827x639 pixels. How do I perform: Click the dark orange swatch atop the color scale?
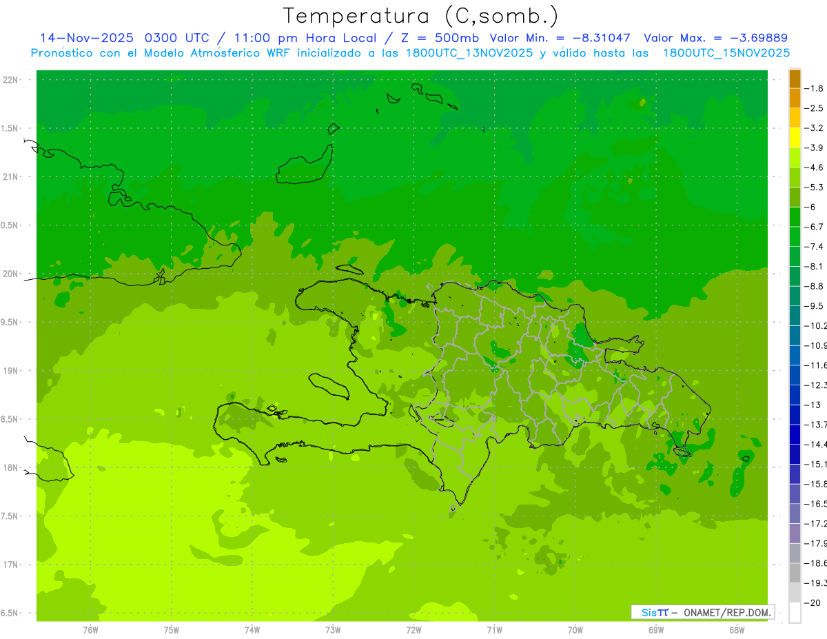[795, 79]
